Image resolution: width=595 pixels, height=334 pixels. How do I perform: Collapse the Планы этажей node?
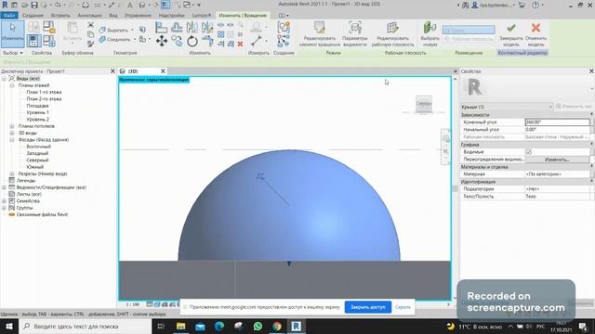pyautogui.click(x=12, y=85)
